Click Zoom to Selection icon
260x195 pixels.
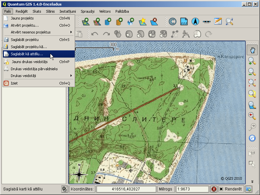[252, 94]
